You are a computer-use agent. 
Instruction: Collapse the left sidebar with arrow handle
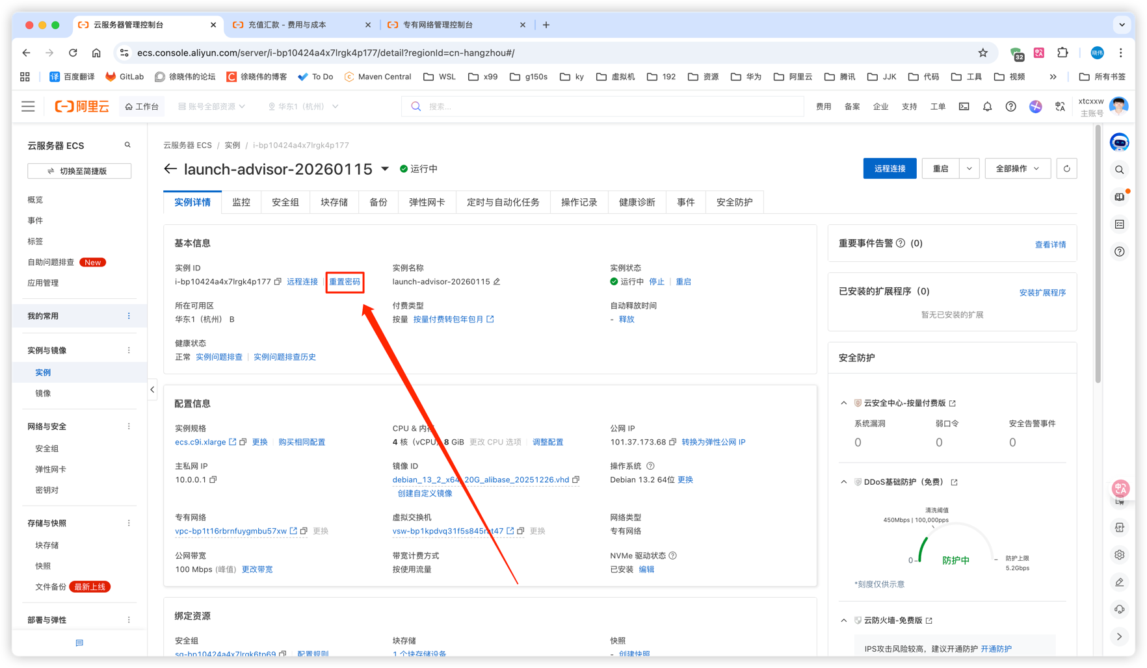pyautogui.click(x=152, y=390)
